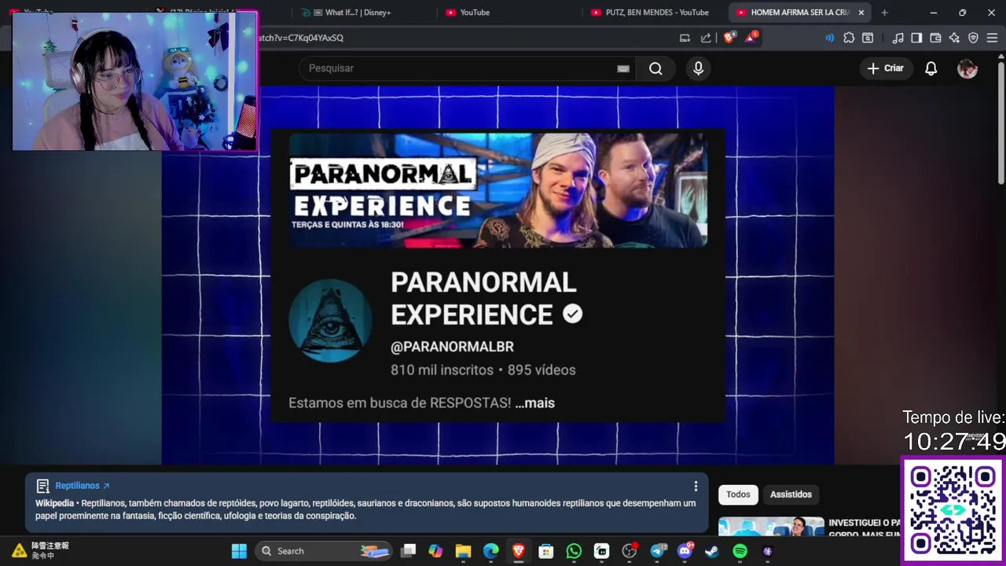Open the YouTube account avatar menu
Screen dimensions: 1006x566
(x=967, y=68)
